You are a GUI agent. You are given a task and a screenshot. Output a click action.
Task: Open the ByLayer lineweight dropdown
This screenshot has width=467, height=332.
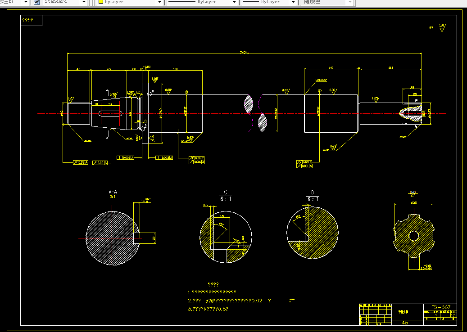coord(293,2)
